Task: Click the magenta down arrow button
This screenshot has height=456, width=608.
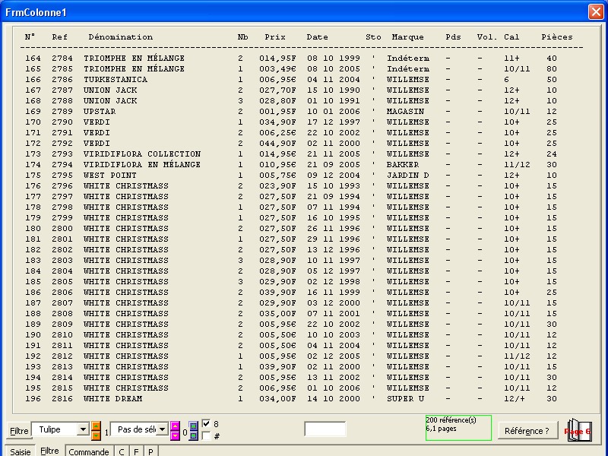Action: click(175, 435)
